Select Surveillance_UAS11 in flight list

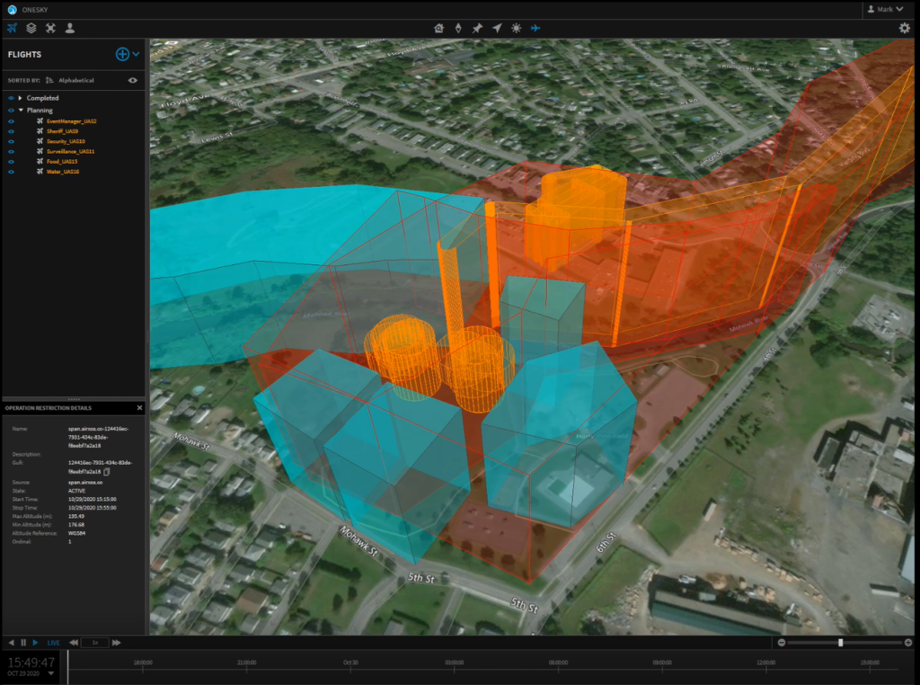(x=70, y=151)
